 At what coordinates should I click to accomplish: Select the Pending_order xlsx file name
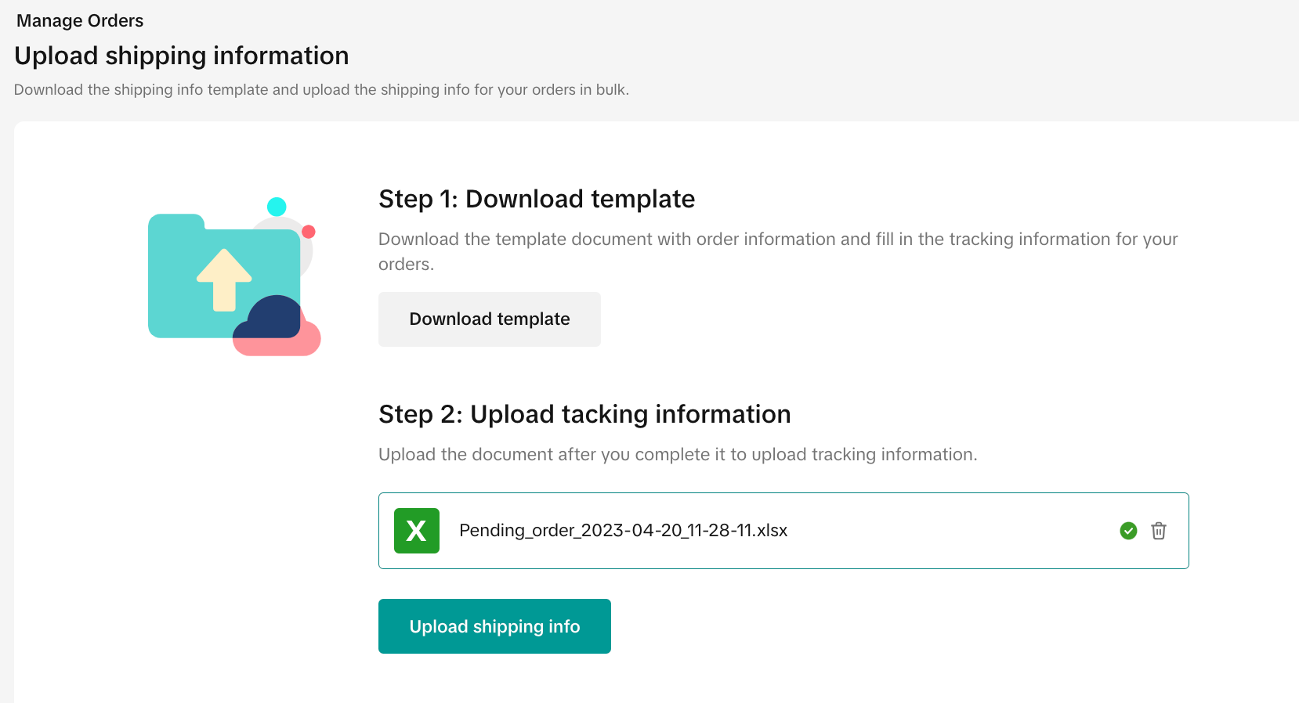click(x=623, y=531)
